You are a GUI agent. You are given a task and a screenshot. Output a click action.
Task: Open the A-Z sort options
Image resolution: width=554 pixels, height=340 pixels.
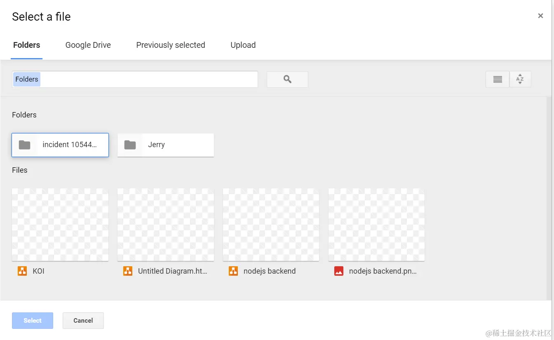(x=520, y=80)
